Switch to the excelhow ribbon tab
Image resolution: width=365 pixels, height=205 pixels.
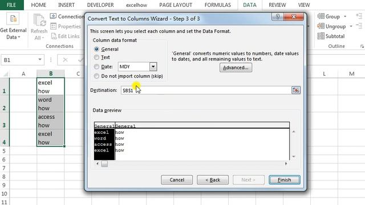point(136,5)
